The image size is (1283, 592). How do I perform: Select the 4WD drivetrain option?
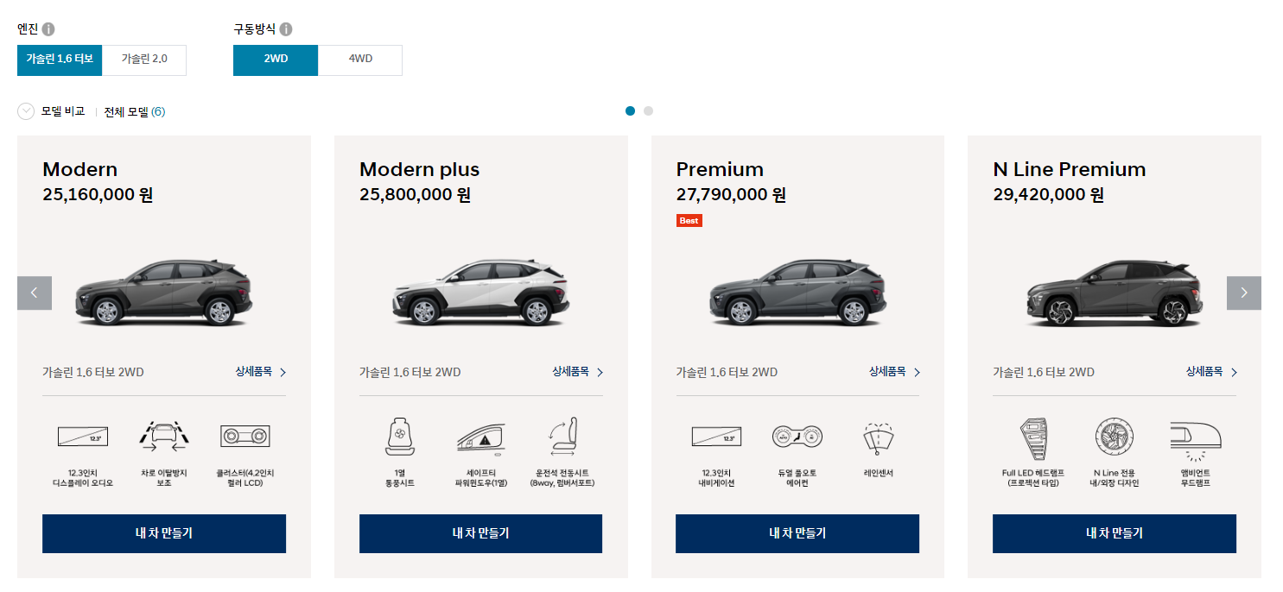coord(359,60)
